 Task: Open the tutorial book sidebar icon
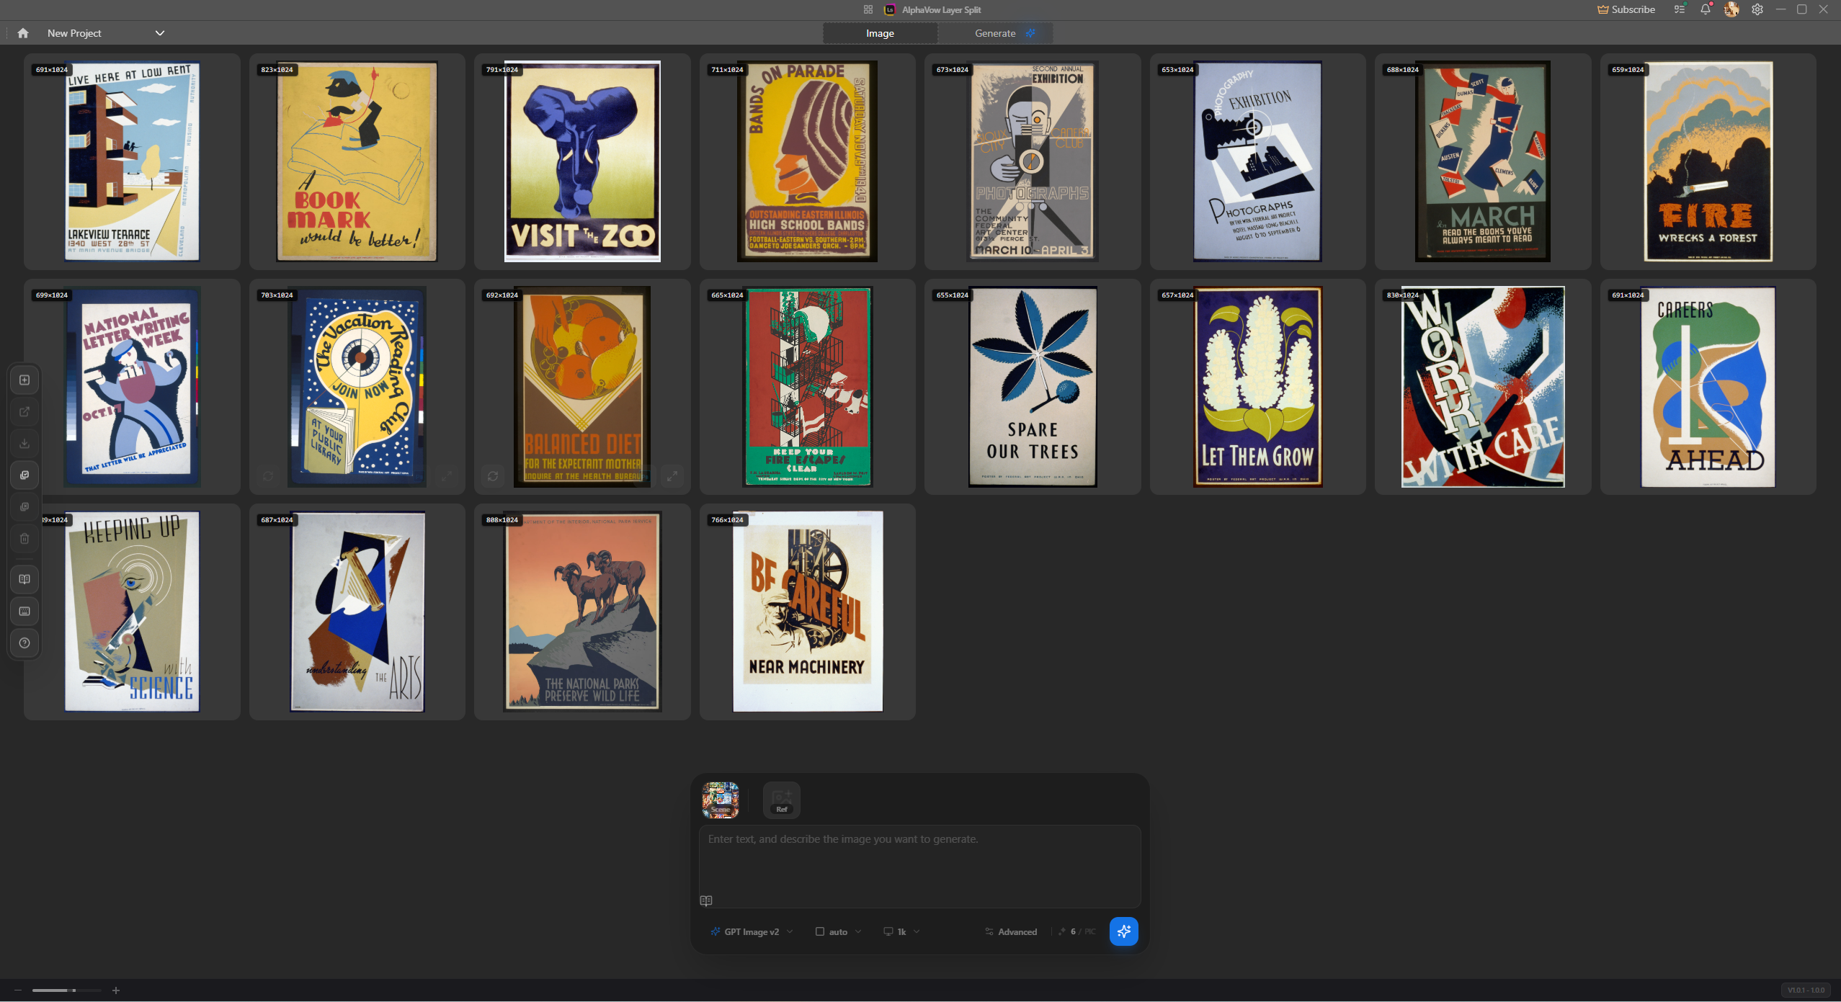click(x=24, y=580)
